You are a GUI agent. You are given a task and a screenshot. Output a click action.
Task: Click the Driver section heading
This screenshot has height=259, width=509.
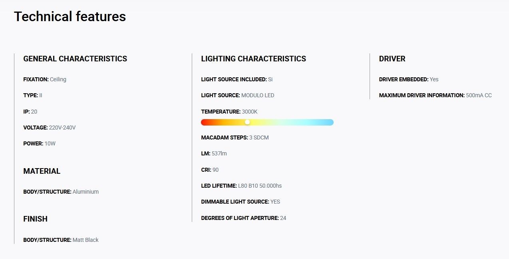392,59
